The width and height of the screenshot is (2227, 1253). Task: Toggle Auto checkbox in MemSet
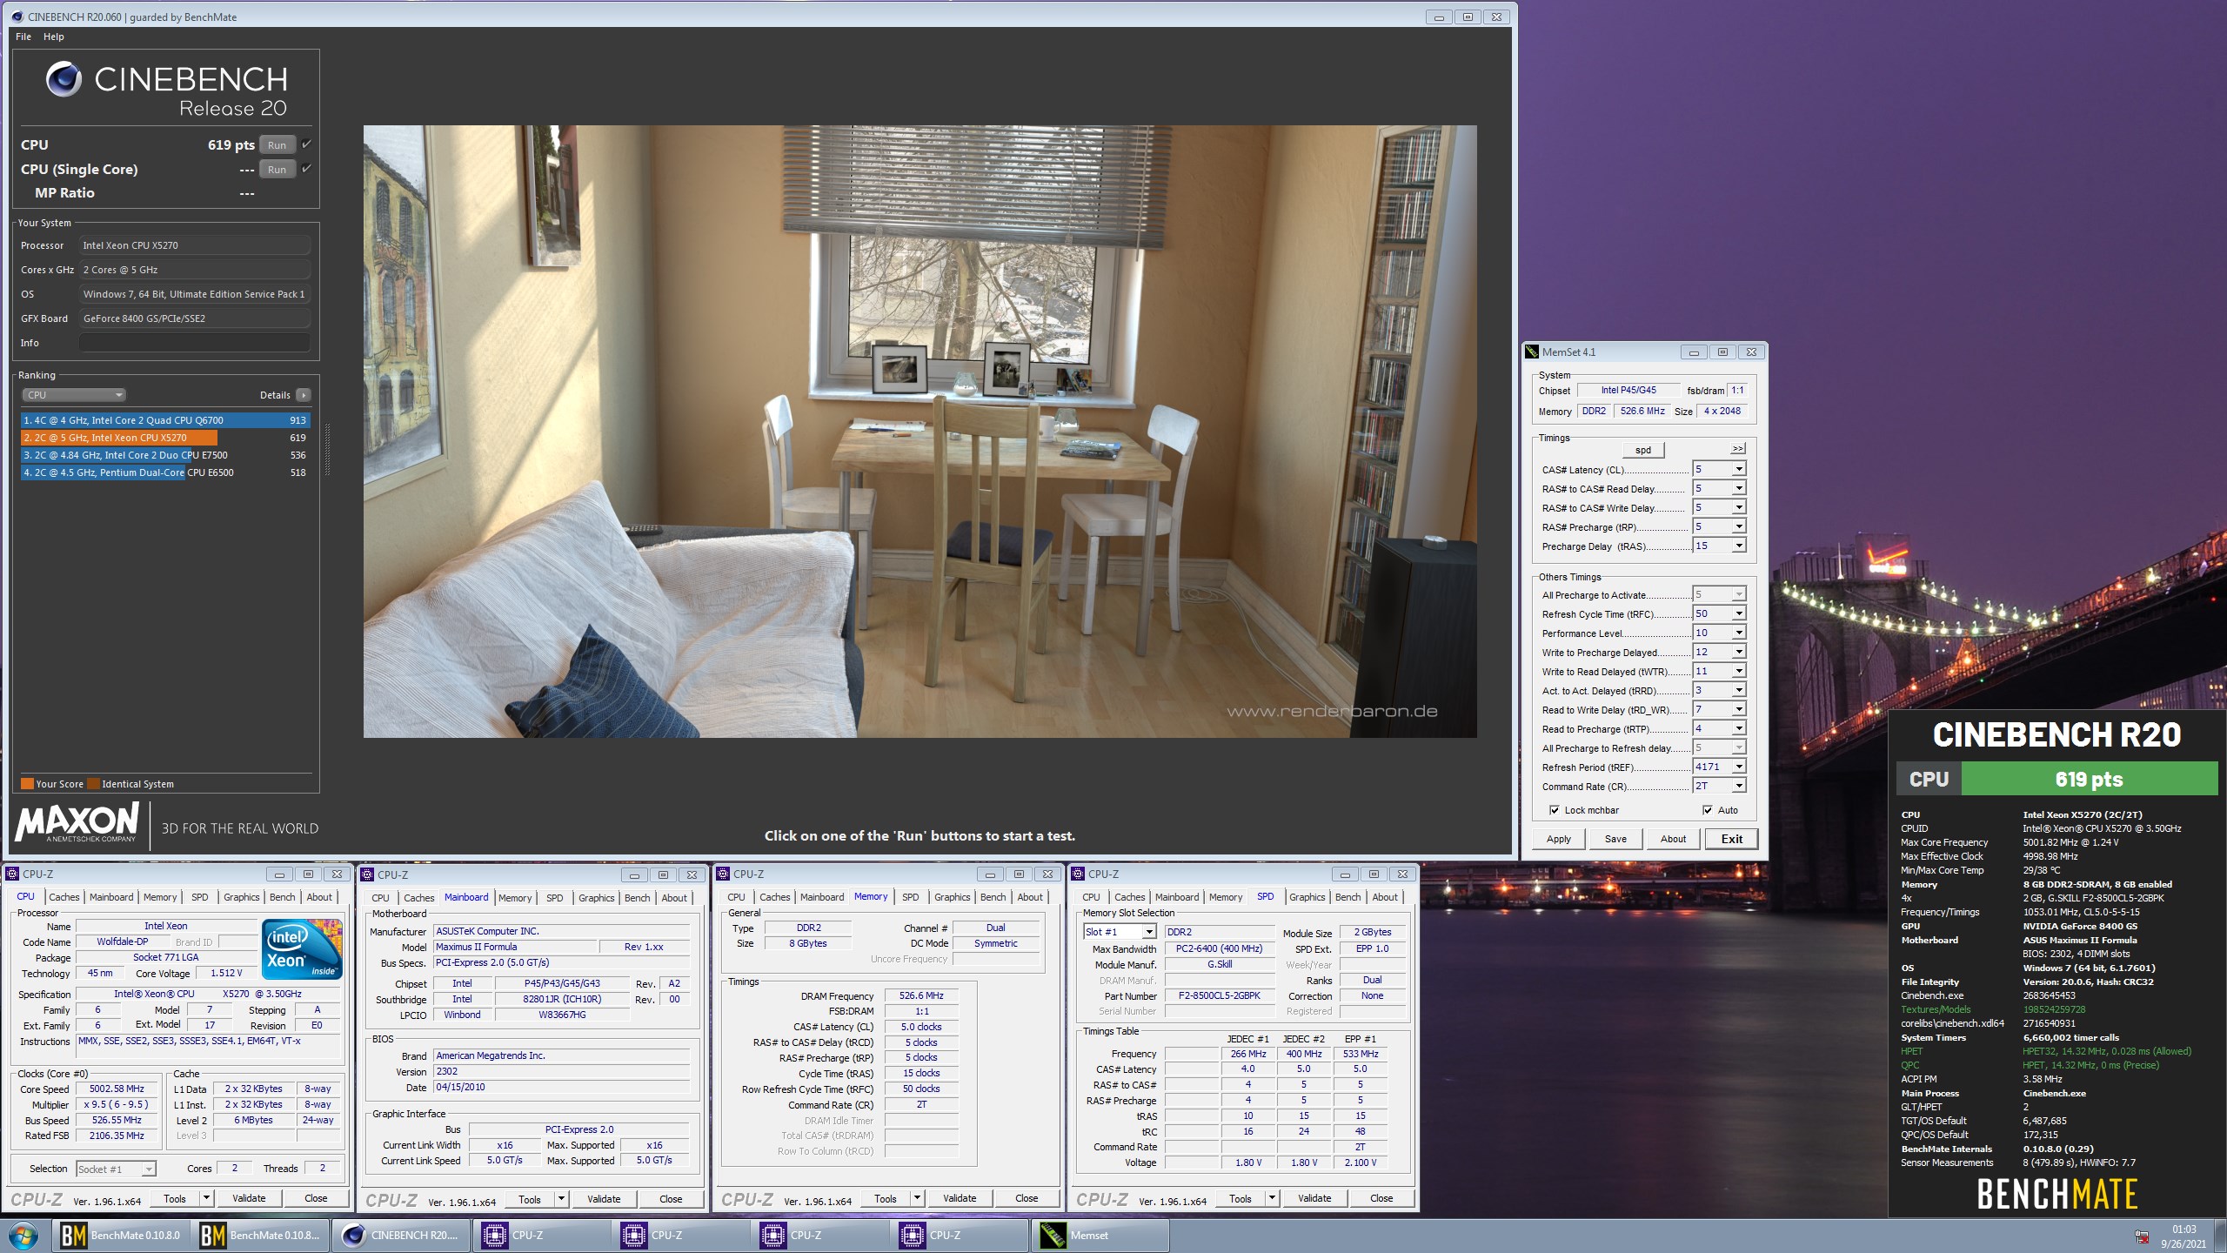click(1707, 810)
